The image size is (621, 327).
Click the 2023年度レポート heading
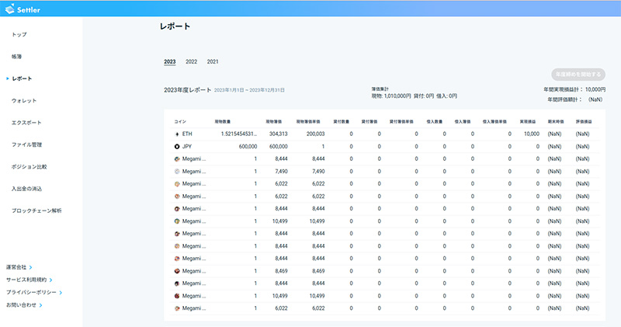pos(187,90)
